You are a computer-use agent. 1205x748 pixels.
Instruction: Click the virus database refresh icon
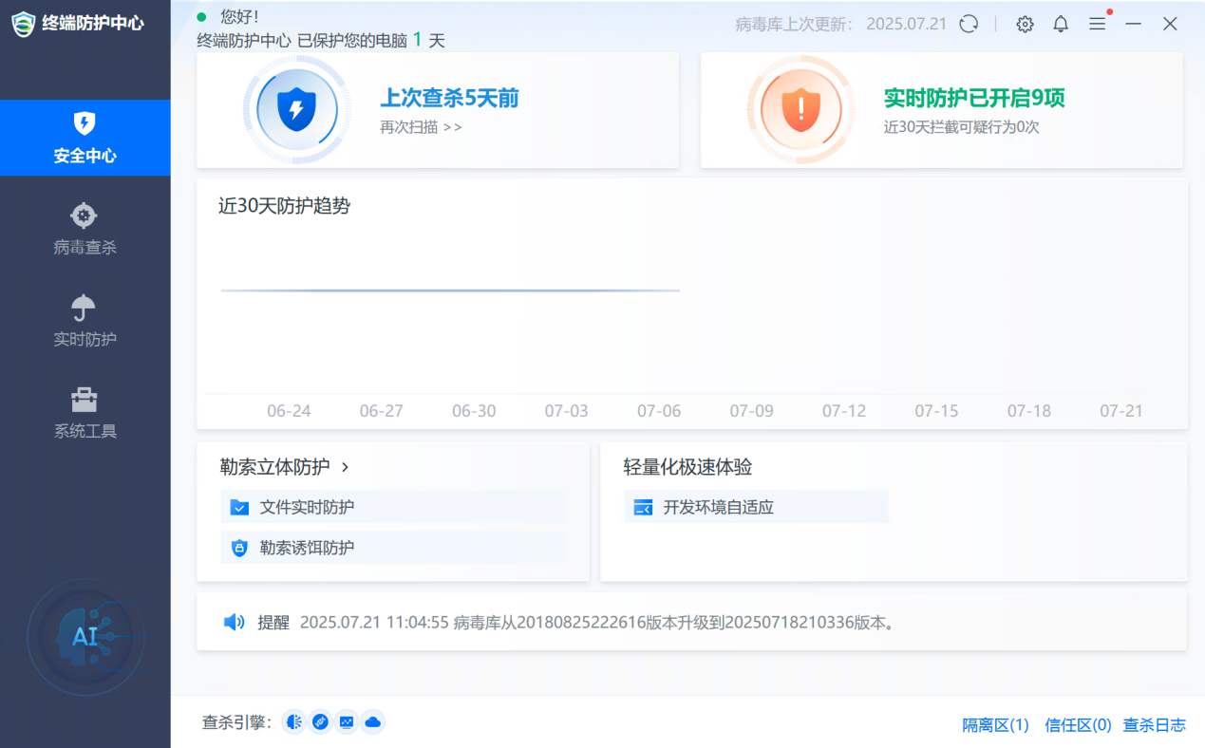(969, 25)
